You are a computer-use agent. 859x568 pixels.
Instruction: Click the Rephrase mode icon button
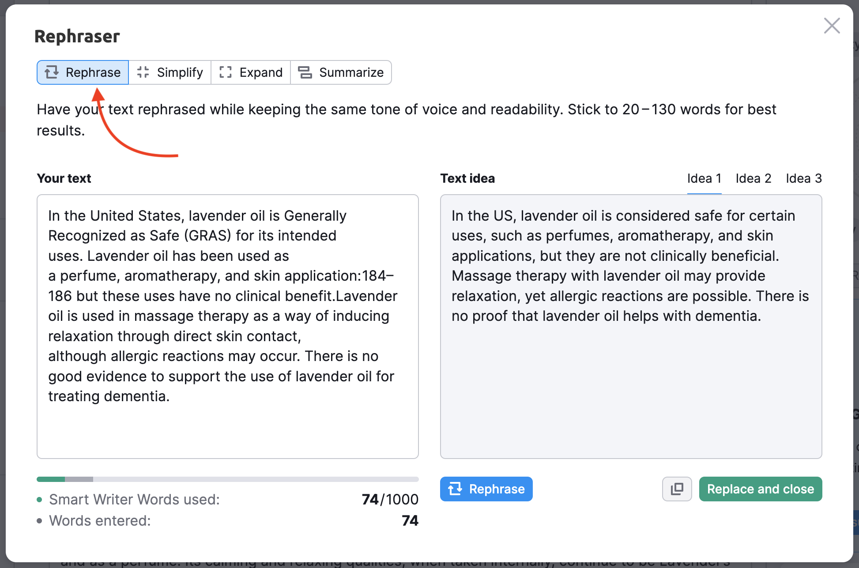click(51, 71)
